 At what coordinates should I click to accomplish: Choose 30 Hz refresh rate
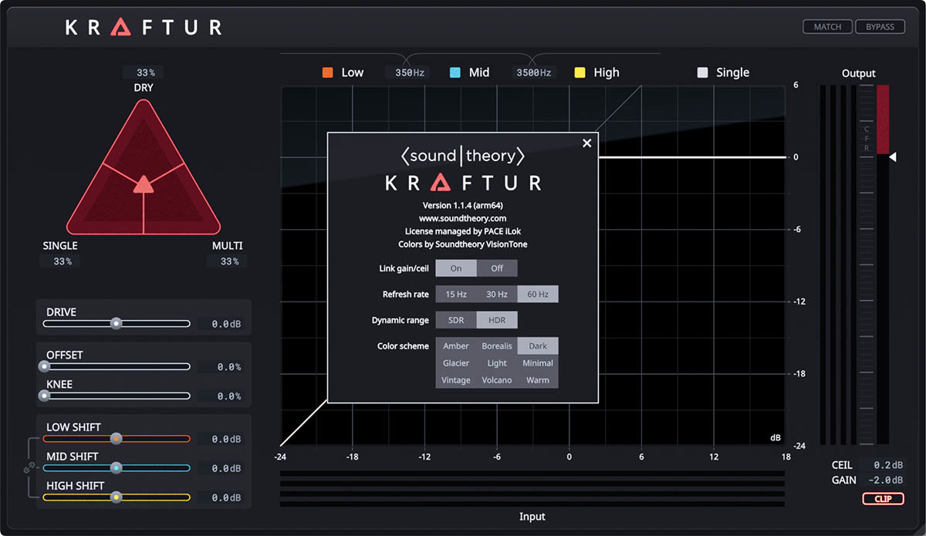pos(497,294)
